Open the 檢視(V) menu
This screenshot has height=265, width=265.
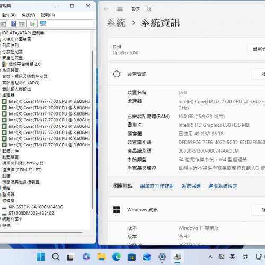click(28, 15)
